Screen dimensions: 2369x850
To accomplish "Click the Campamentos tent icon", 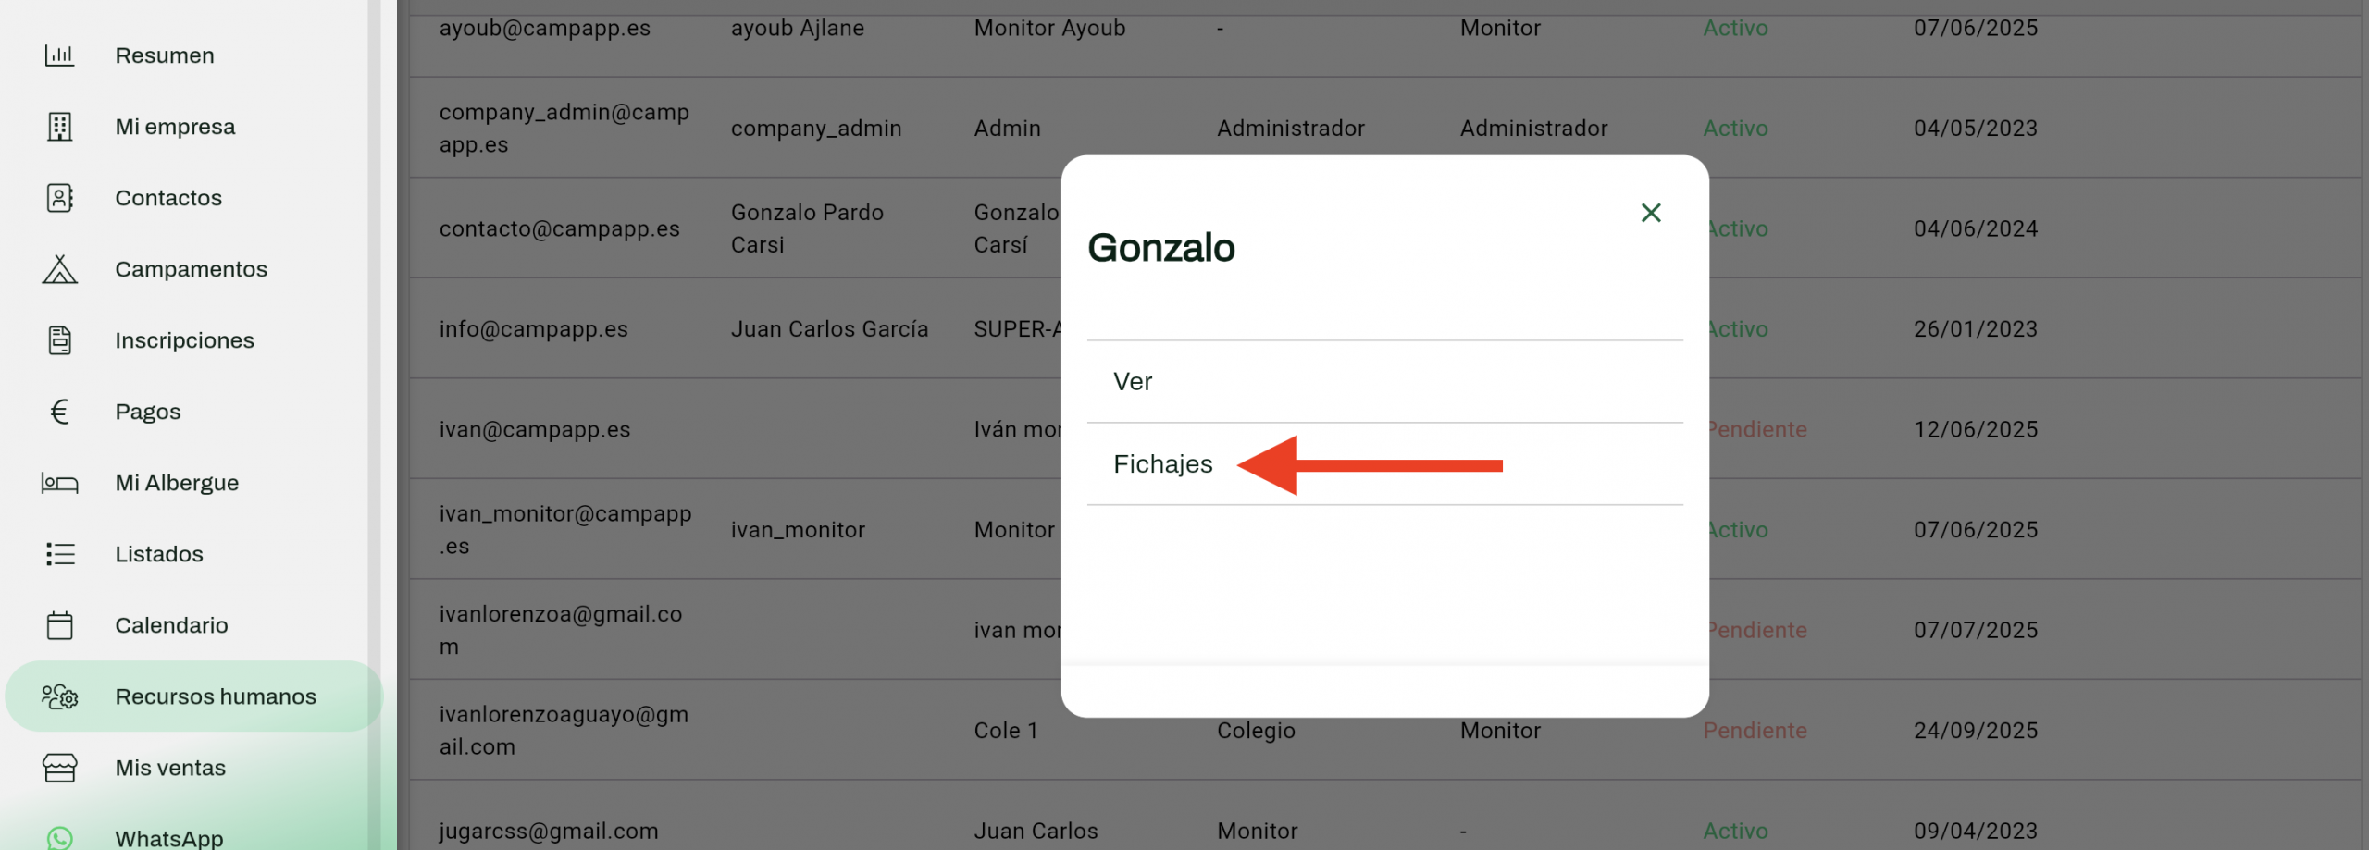I will coord(59,269).
